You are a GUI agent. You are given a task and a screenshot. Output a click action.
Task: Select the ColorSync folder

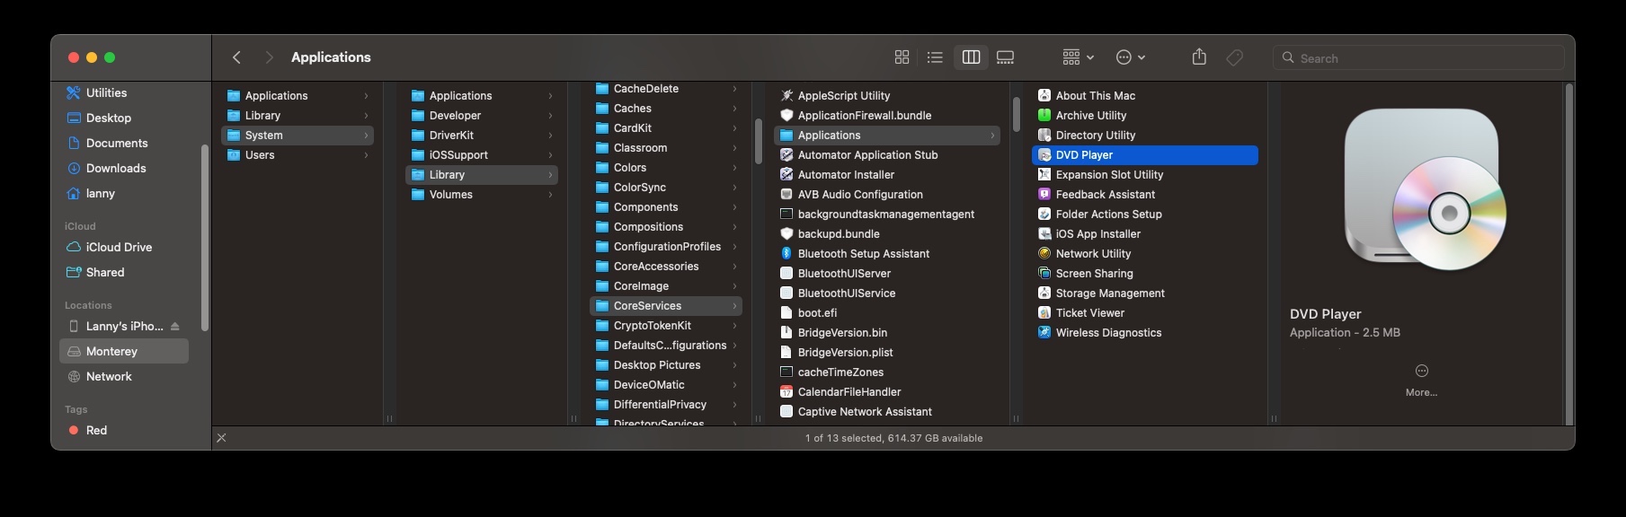click(666, 187)
